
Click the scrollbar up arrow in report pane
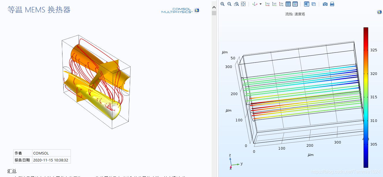[214, 7]
